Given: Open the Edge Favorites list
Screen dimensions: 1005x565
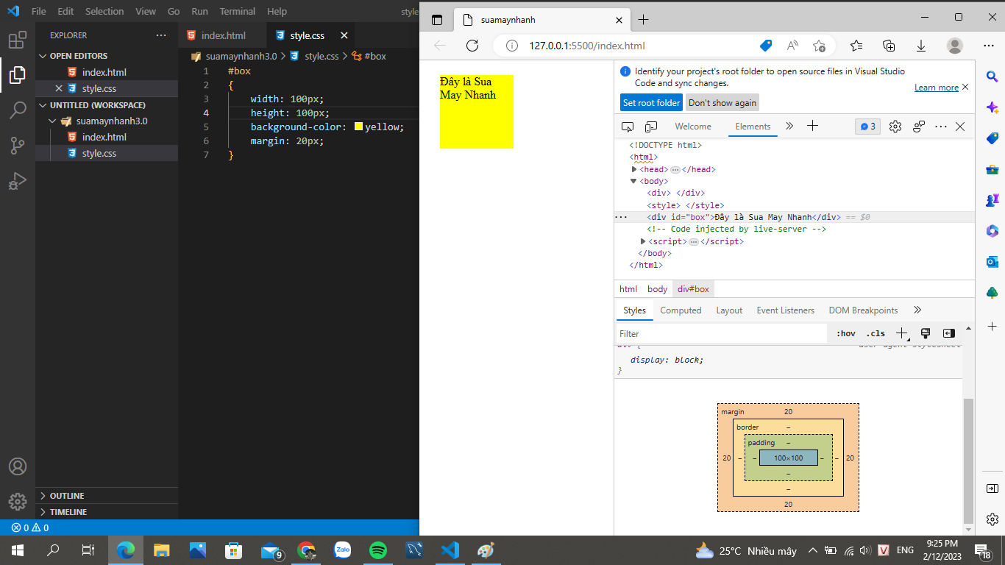Looking at the screenshot, I should [x=856, y=46].
